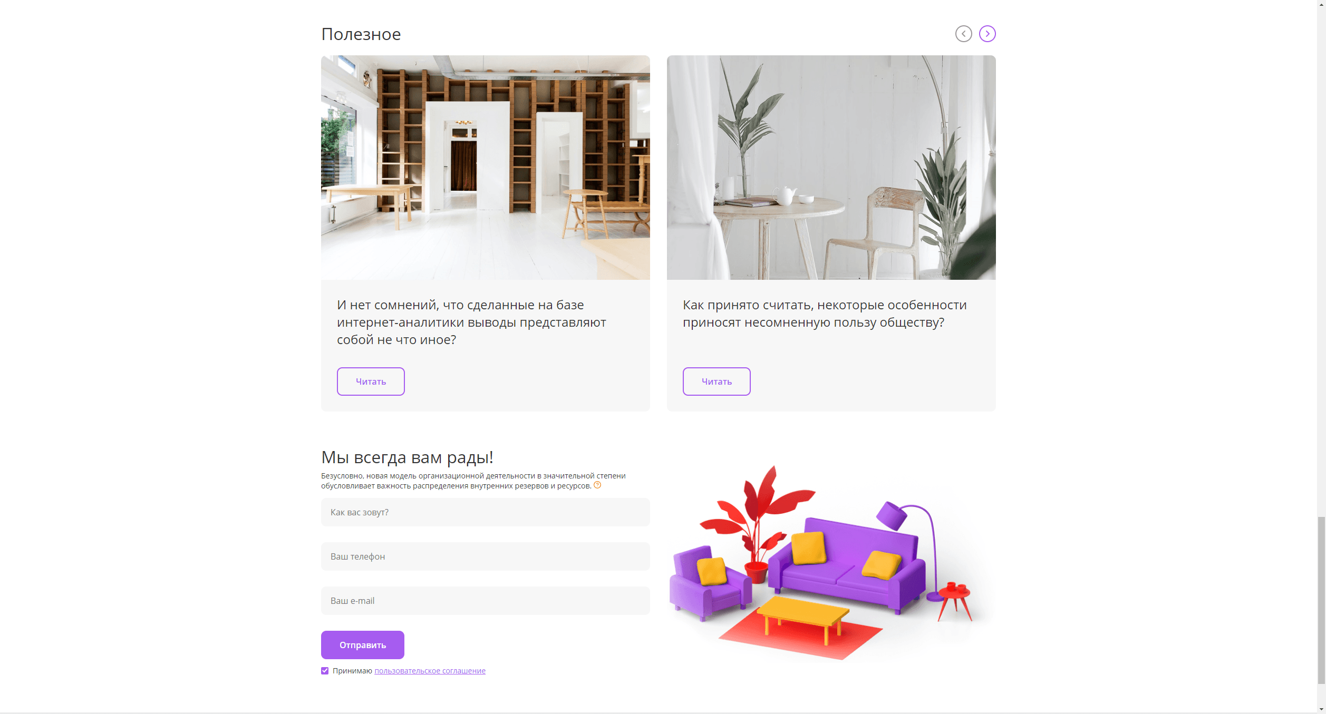Click the Мы всегда вам рады heading
Image resolution: width=1326 pixels, height=714 pixels.
pos(407,457)
